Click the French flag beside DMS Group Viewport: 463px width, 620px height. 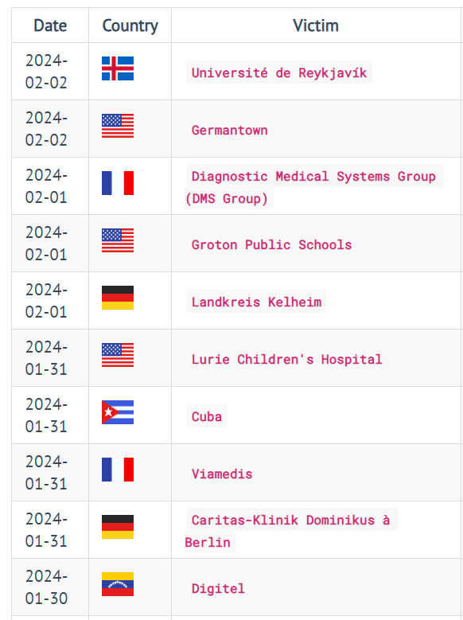tap(118, 183)
